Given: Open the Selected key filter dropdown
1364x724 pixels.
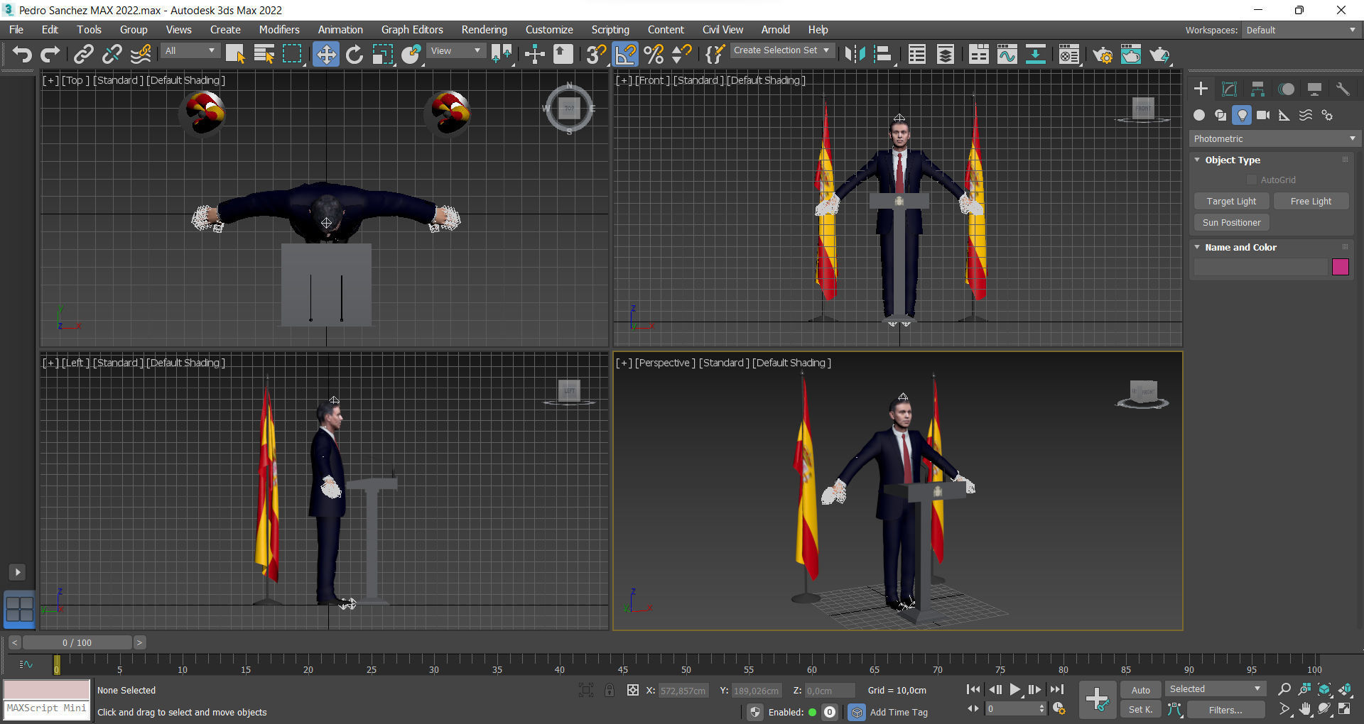Looking at the screenshot, I should point(1215,689).
